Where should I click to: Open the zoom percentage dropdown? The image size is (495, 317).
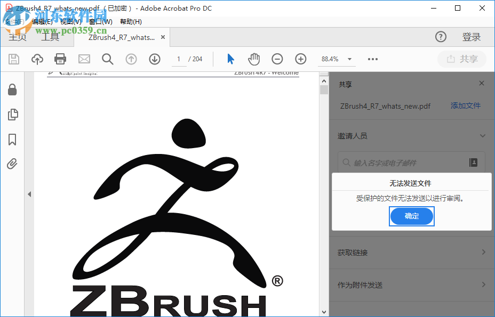[x=349, y=59]
